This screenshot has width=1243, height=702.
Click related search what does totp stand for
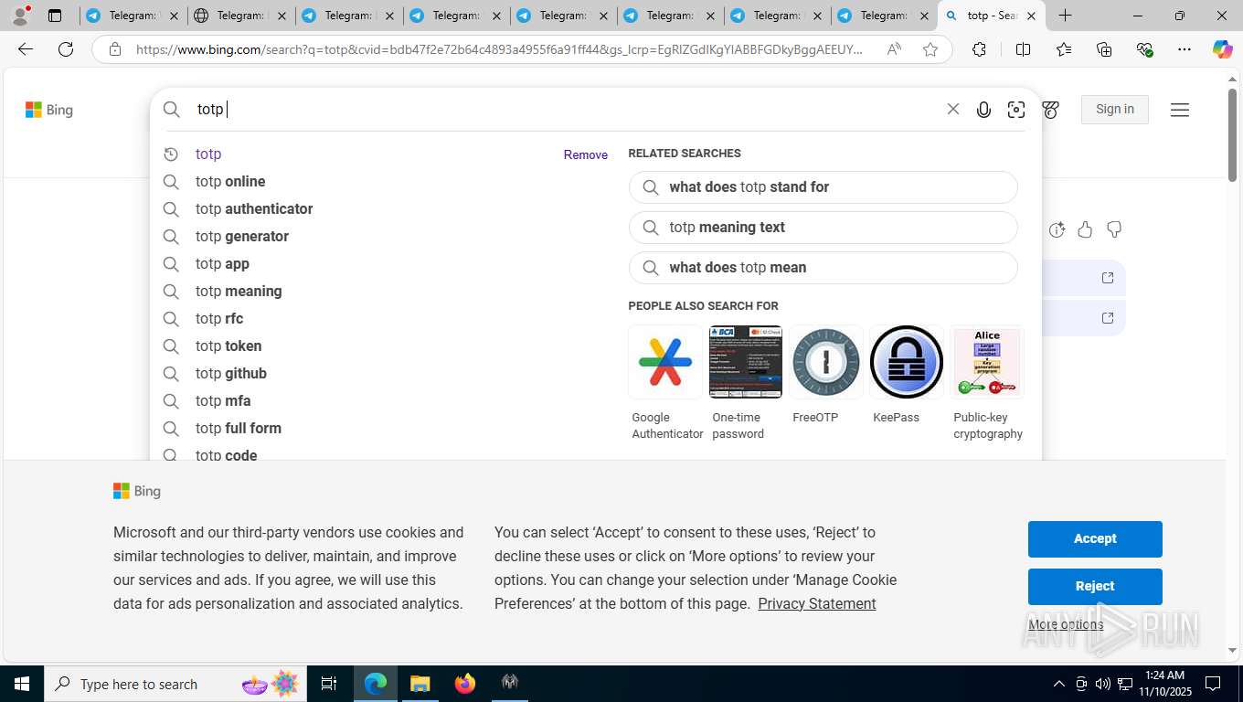[823, 187]
